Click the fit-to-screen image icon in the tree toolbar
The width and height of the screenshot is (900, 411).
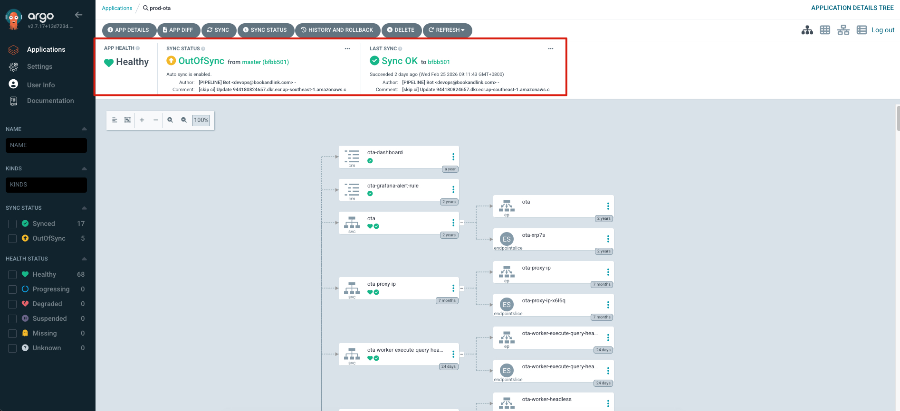coord(127,120)
